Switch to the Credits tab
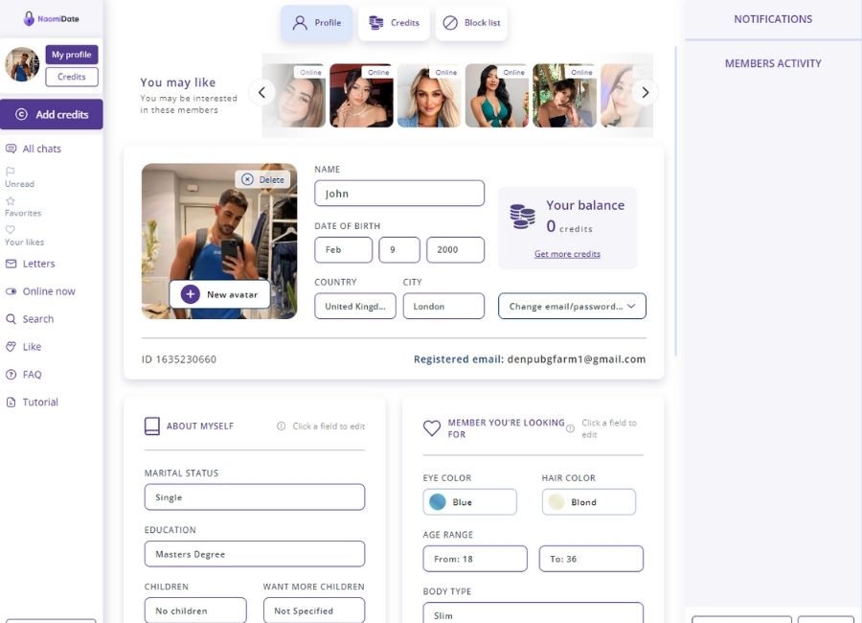 (x=394, y=23)
